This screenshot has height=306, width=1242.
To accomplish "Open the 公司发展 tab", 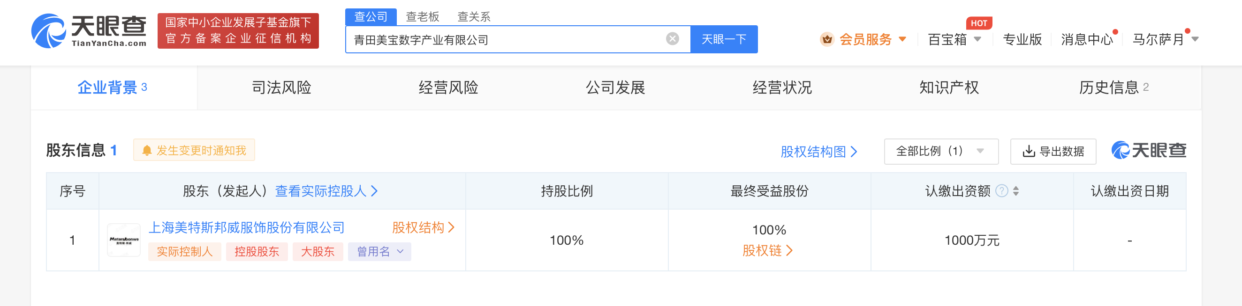I will click(x=615, y=87).
